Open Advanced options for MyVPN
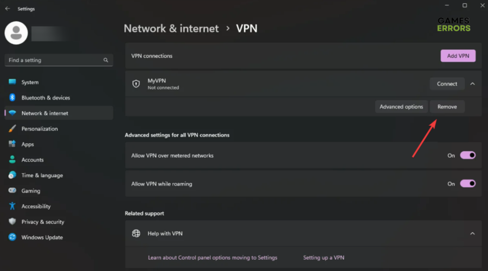The height and width of the screenshot is (271, 488). pyautogui.click(x=401, y=107)
